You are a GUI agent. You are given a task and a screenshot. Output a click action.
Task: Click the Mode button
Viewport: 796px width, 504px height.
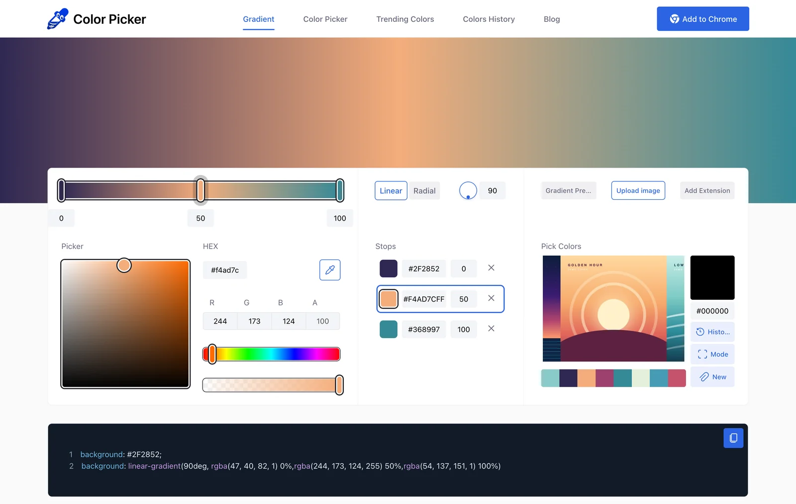[x=712, y=354]
